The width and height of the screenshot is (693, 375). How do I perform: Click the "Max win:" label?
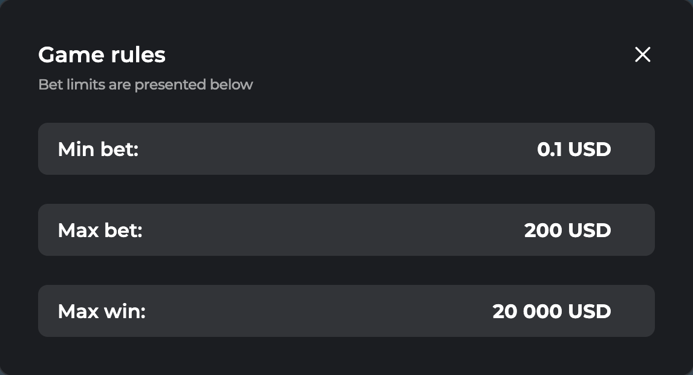tap(102, 311)
